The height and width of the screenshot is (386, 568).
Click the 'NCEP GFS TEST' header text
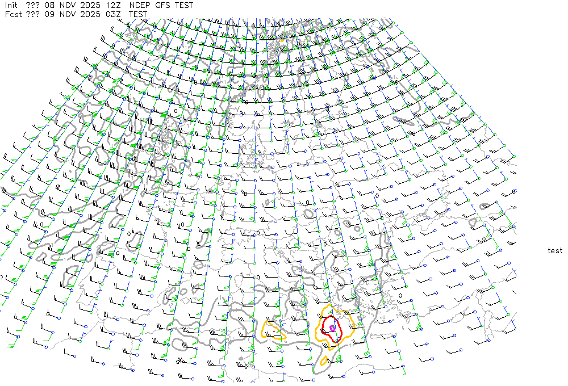pyautogui.click(x=161, y=5)
